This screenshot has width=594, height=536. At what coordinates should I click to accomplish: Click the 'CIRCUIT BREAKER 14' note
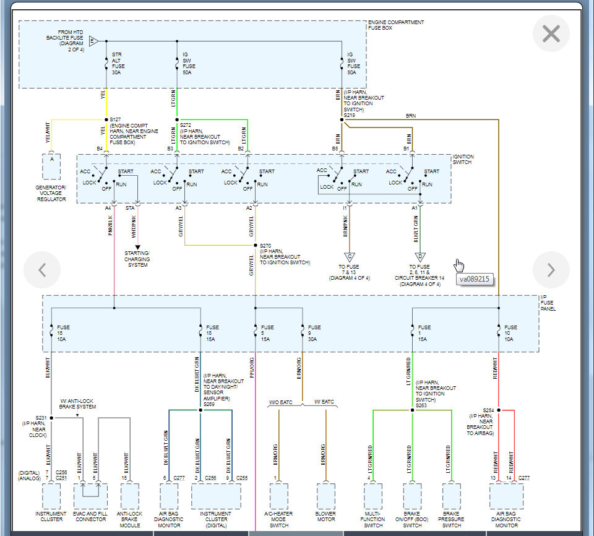coord(420,278)
